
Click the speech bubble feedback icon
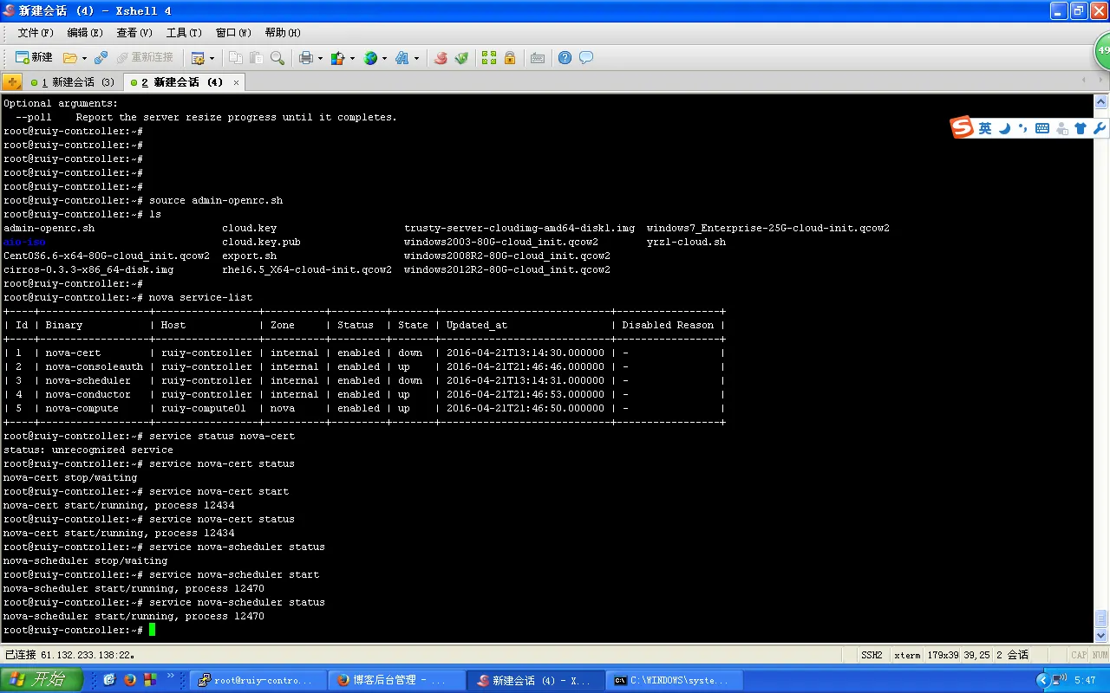[586, 58]
